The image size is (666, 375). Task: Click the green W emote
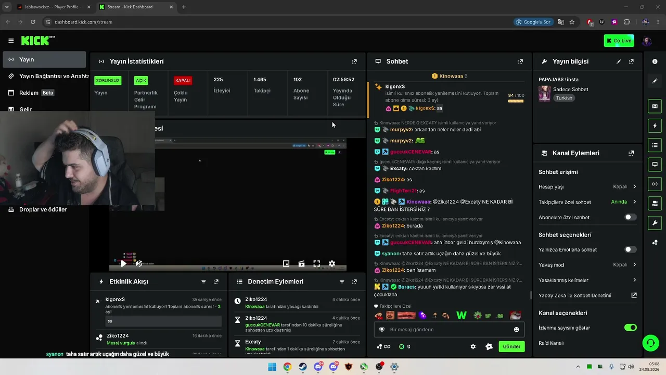[x=461, y=315]
